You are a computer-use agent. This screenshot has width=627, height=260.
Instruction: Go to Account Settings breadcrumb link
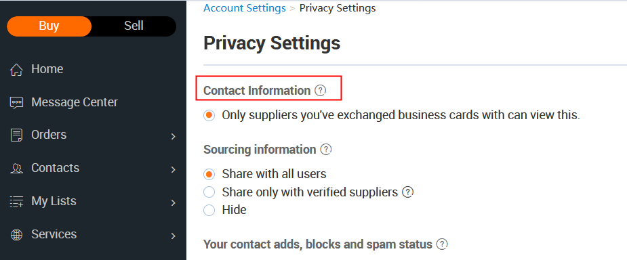click(245, 8)
